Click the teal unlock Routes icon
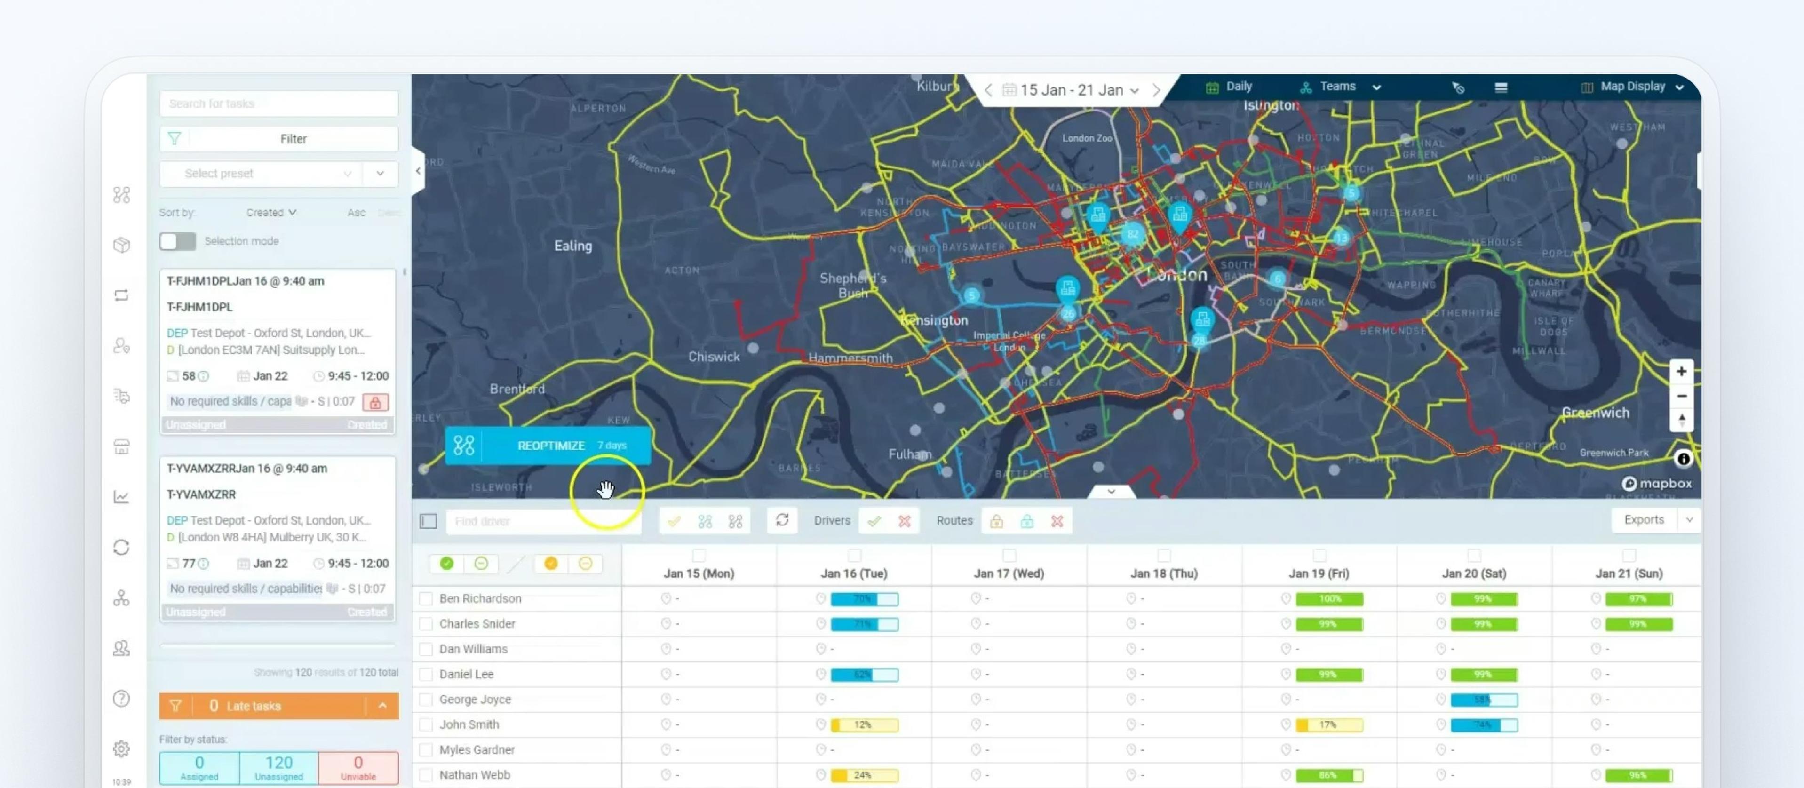 click(1026, 521)
